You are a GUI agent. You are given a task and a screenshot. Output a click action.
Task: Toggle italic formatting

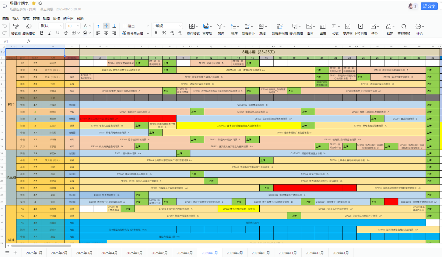tap(50, 33)
